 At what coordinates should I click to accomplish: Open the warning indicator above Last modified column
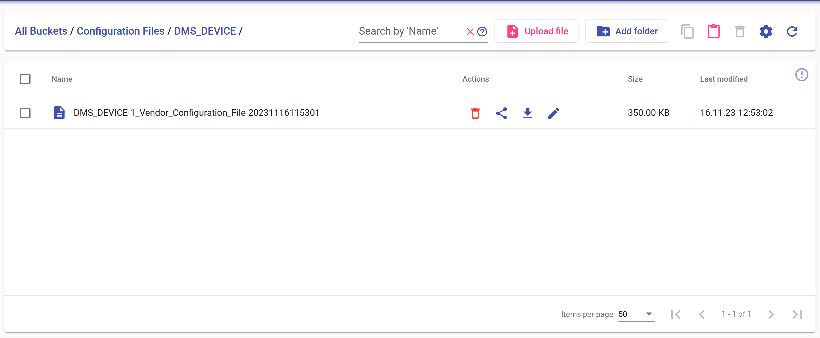coord(802,75)
